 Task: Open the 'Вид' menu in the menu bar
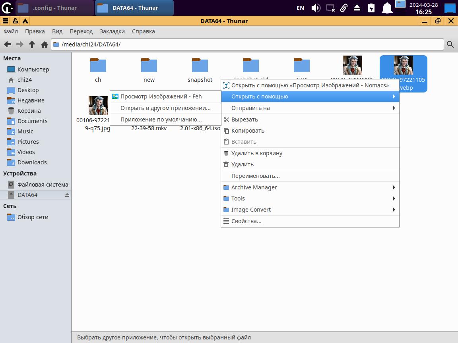(57, 31)
